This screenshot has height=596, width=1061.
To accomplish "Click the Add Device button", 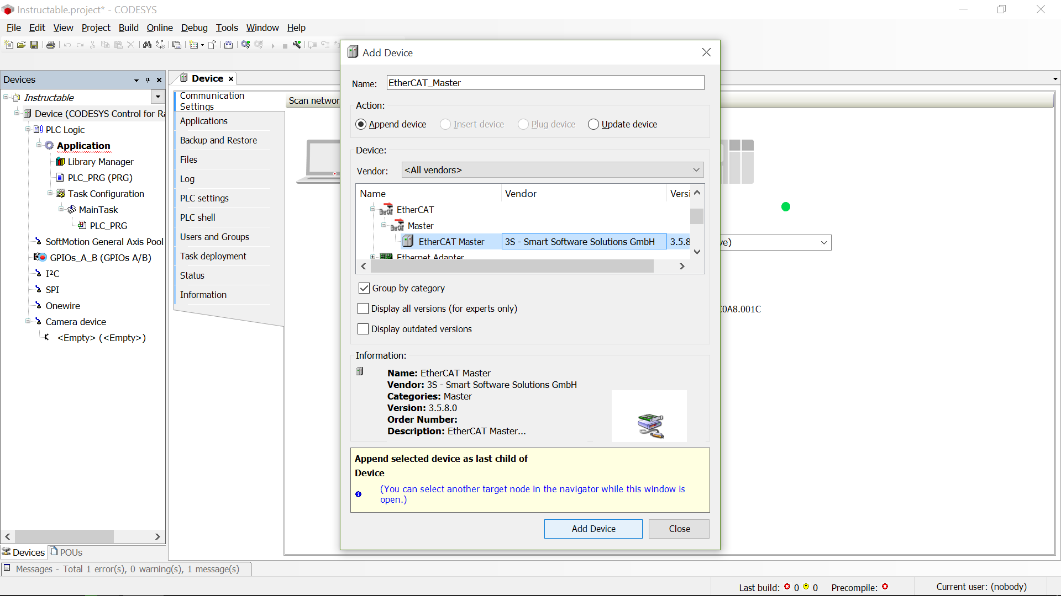I will (x=593, y=528).
